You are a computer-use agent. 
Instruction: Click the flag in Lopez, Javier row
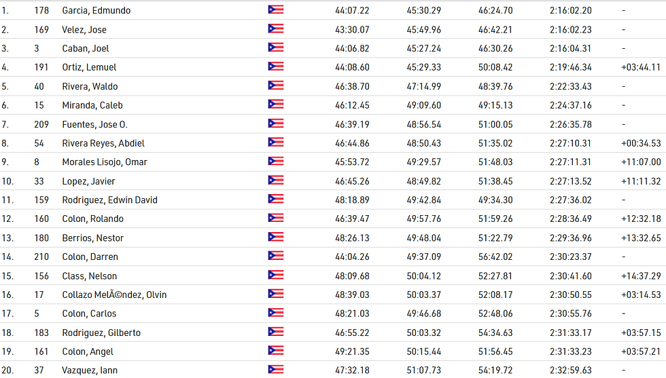tap(275, 181)
